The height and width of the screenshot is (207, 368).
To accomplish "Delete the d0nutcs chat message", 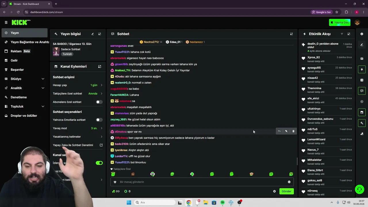I will click(x=293, y=131).
